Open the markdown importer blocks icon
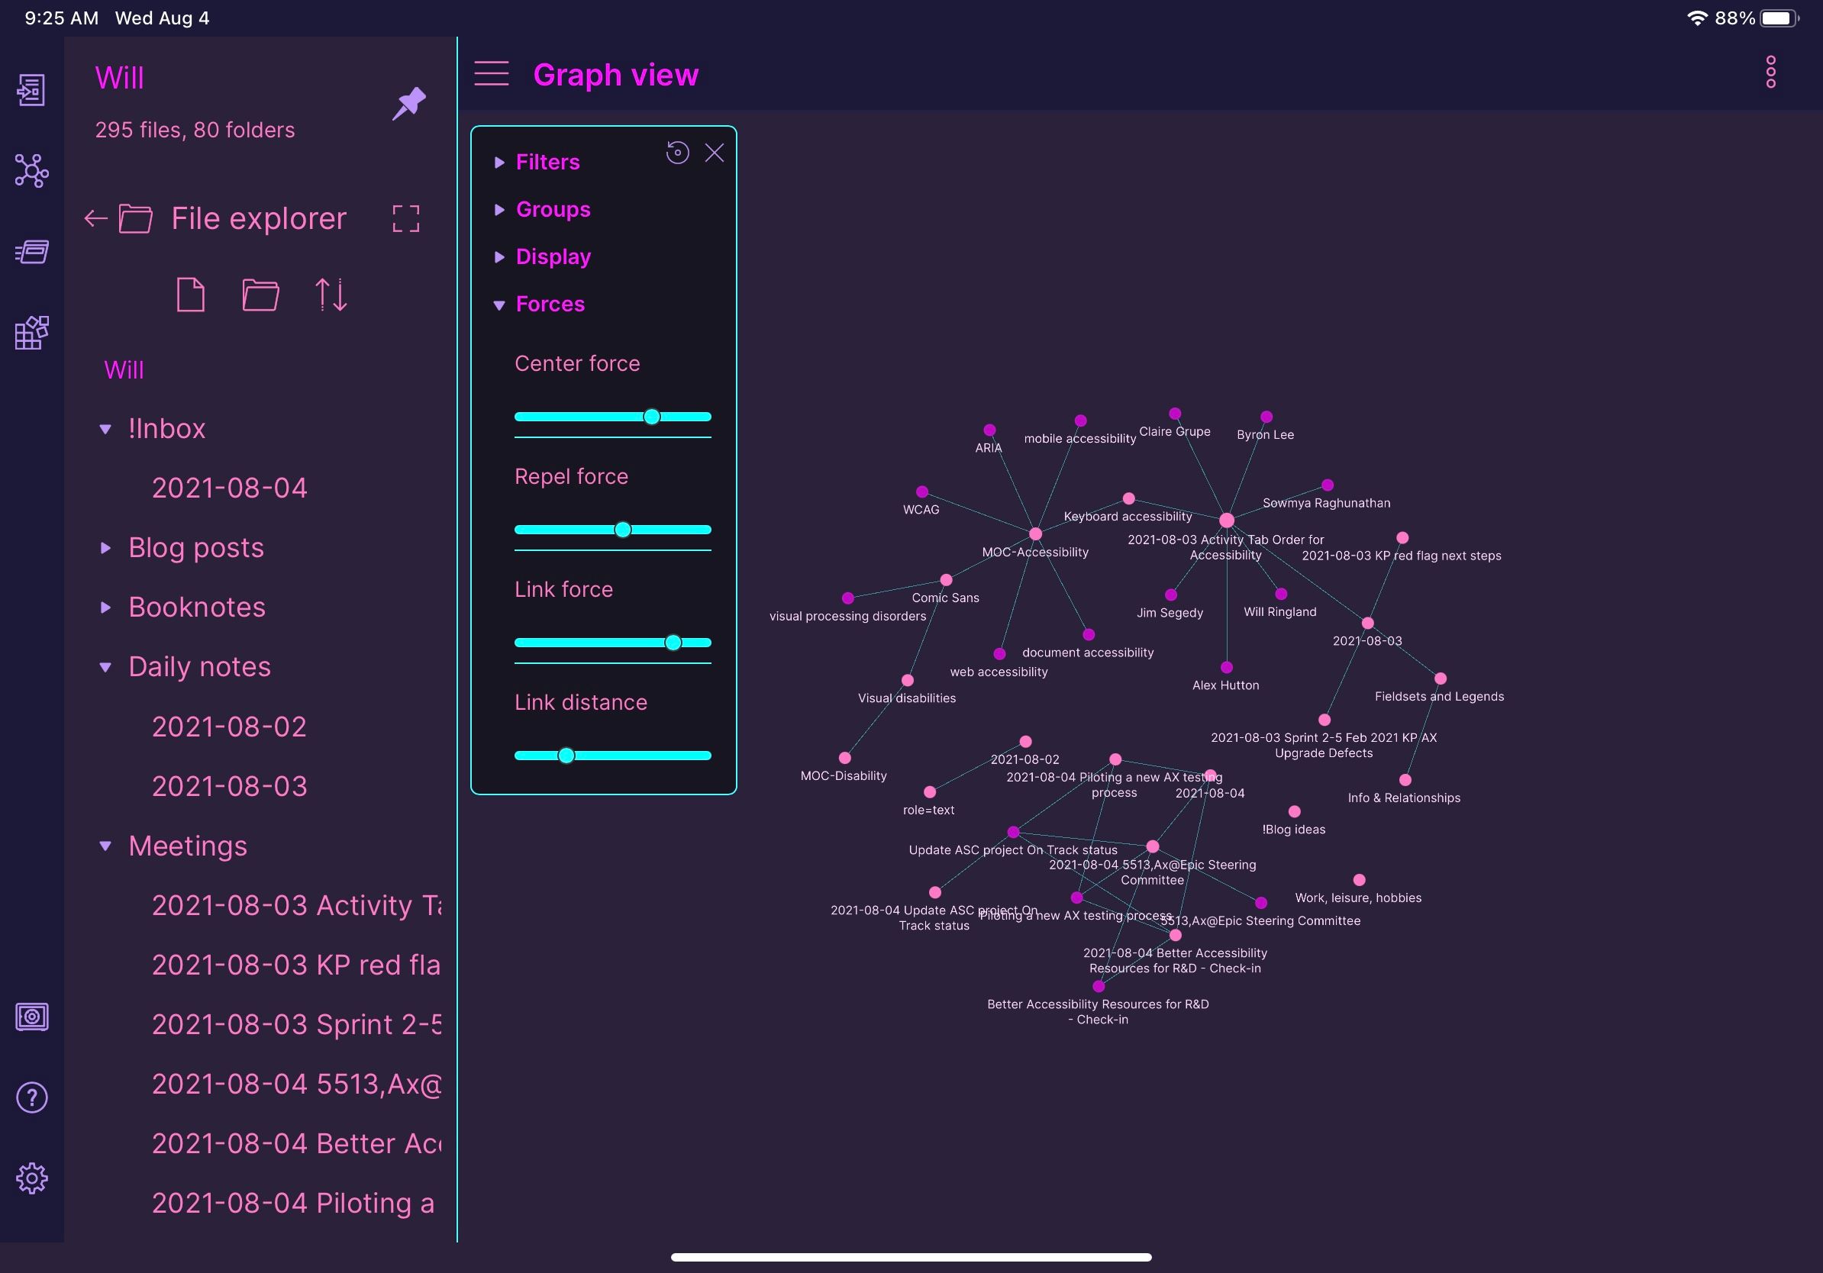Screen dimensions: 1823x1273 pyautogui.click(x=32, y=333)
